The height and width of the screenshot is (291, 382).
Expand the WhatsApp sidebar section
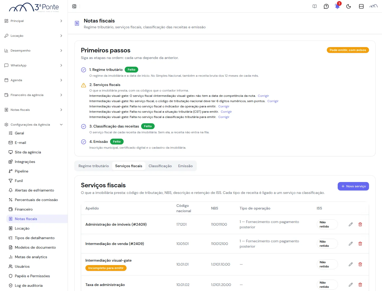pyautogui.click(x=34, y=65)
